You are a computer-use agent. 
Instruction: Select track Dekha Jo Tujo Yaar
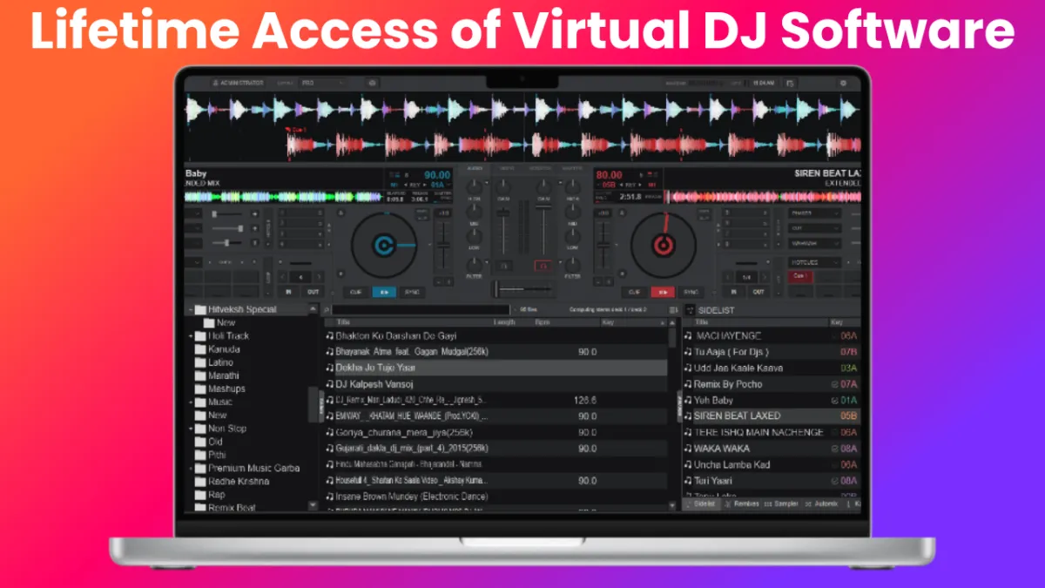click(496, 368)
